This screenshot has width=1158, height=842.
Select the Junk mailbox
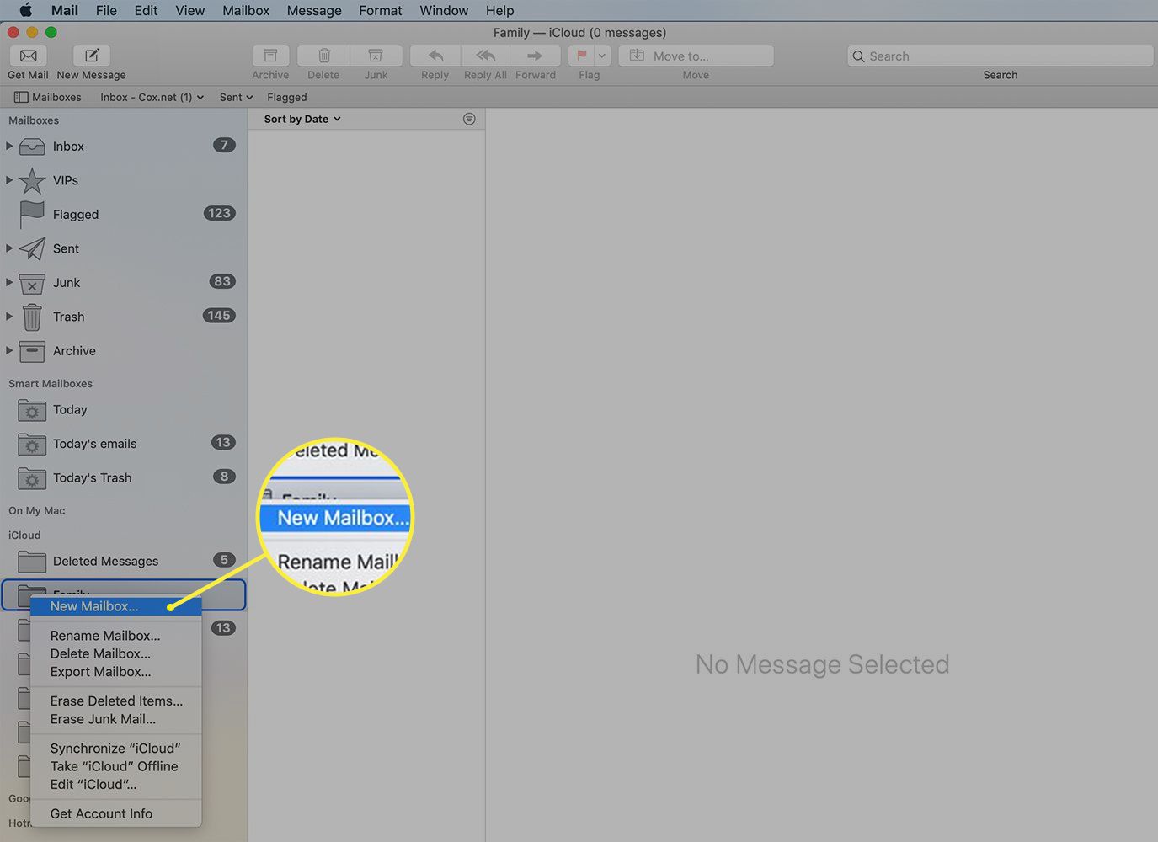(124, 282)
